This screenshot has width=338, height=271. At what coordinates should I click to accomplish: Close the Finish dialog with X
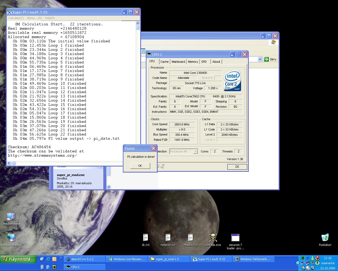(153, 148)
